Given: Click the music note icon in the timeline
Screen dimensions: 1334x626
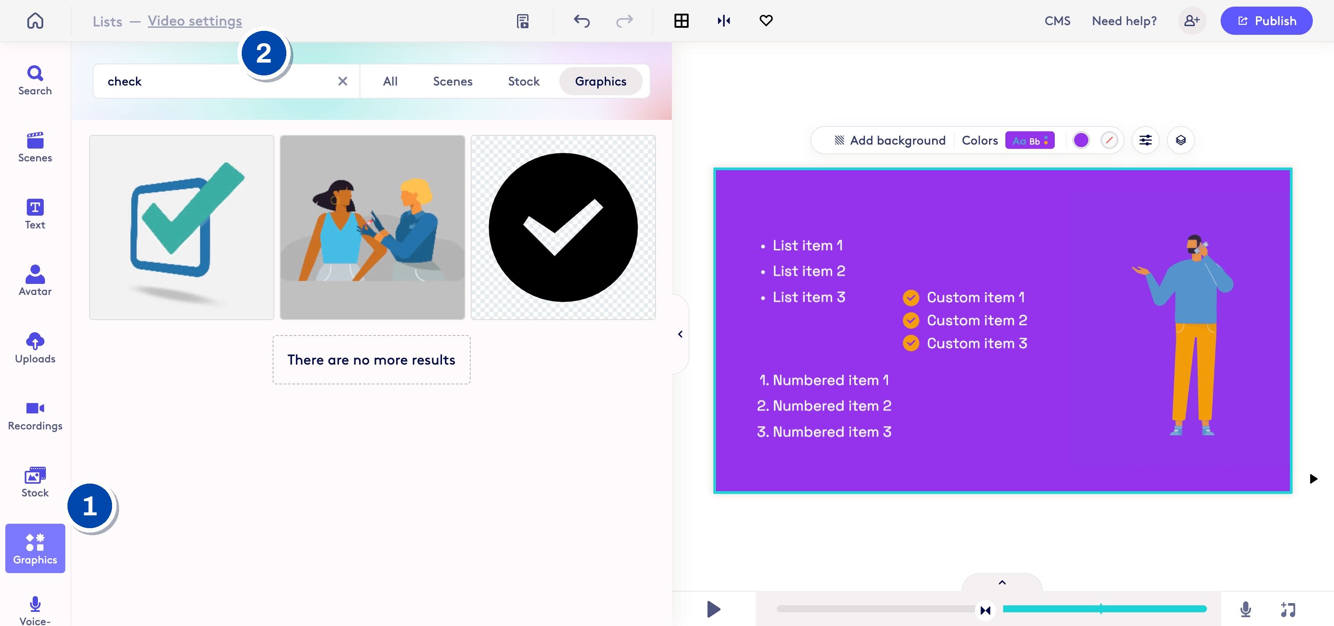Looking at the screenshot, I should (1287, 609).
